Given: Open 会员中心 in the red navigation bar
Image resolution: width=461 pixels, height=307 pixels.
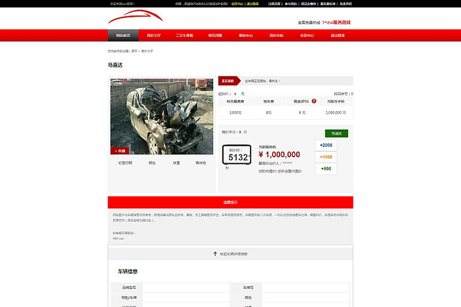Looking at the screenshot, I should (x=307, y=35).
